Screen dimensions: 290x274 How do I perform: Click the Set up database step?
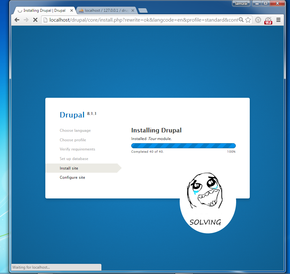pos(74,158)
